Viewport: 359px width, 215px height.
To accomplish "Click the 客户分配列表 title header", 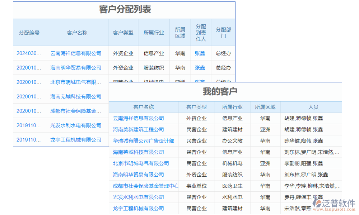I will [125, 10].
